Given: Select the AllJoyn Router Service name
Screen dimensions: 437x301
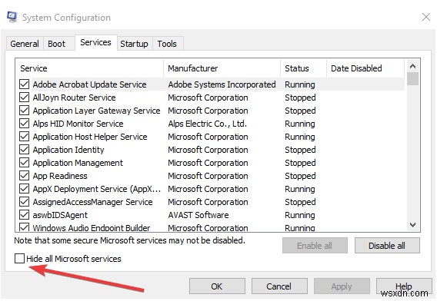Looking at the screenshot, I should pos(74,98).
